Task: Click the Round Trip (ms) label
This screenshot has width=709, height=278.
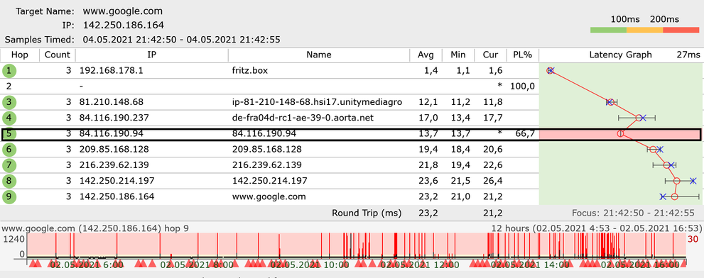Action: coord(367,213)
